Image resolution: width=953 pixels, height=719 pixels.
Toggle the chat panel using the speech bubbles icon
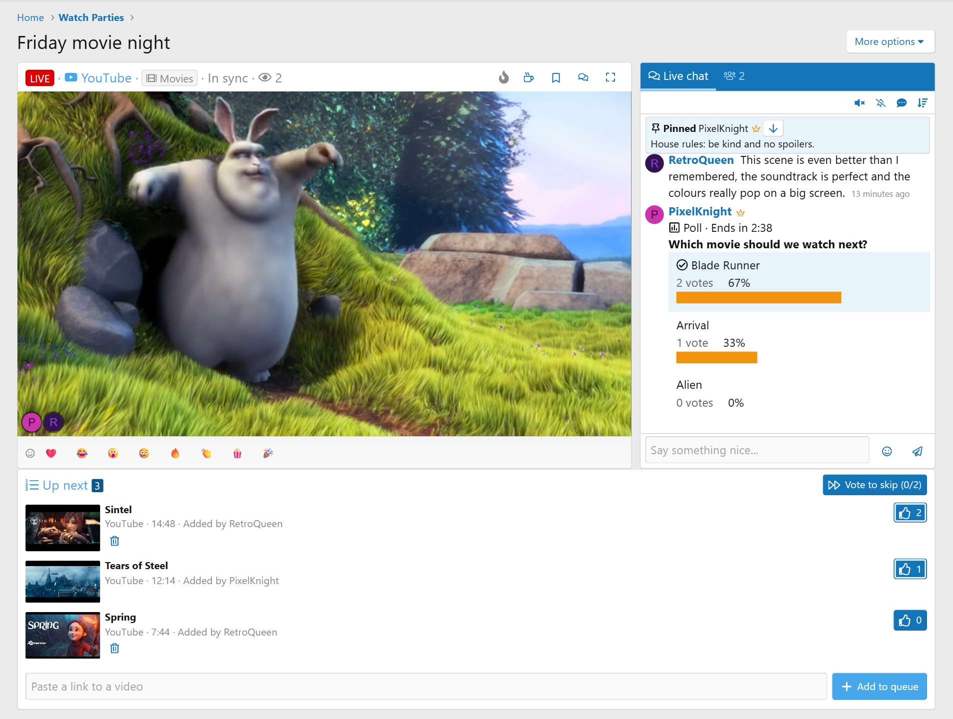[x=583, y=77]
